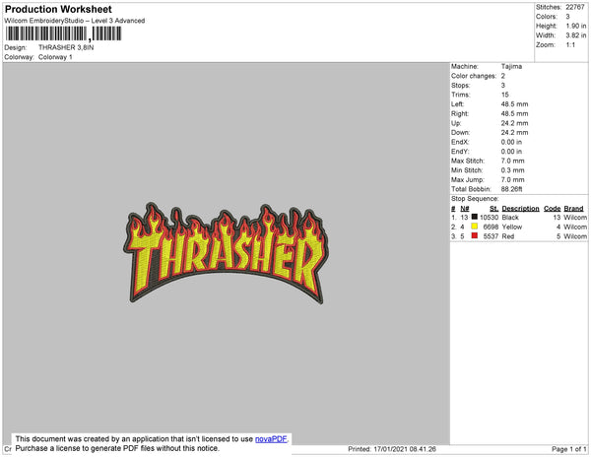Image resolution: width=591 pixels, height=457 pixels.
Task: Click the red thread color swatch
Action: pos(475,235)
